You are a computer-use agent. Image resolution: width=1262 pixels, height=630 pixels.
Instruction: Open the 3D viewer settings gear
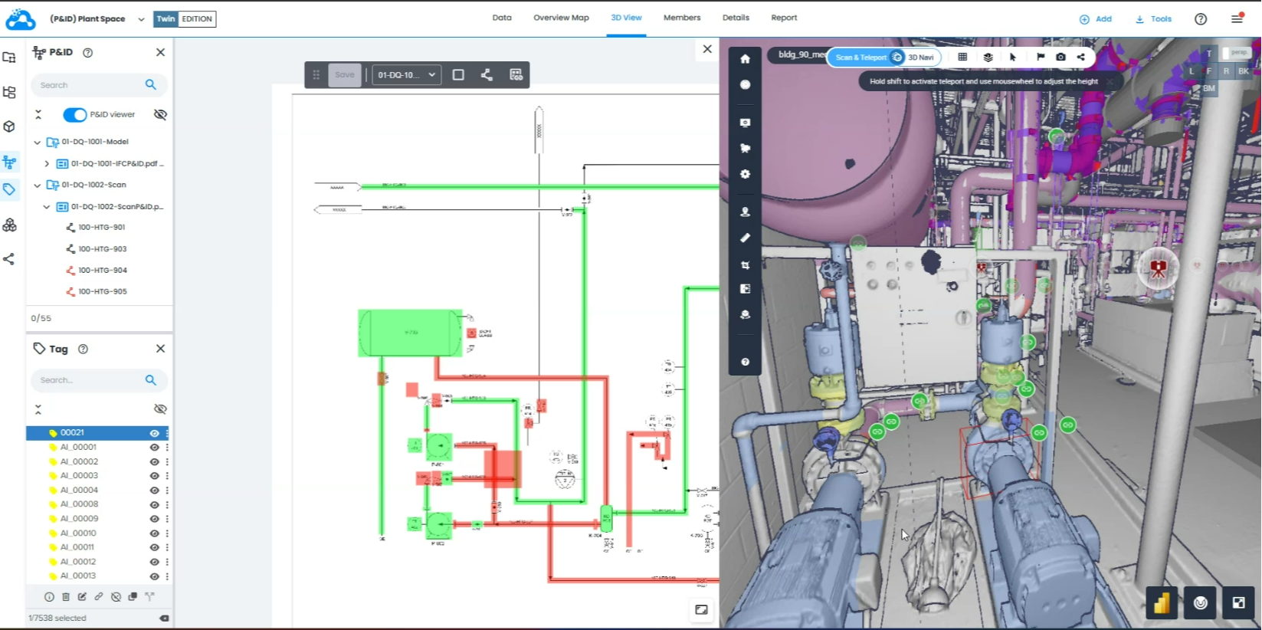coord(745,174)
